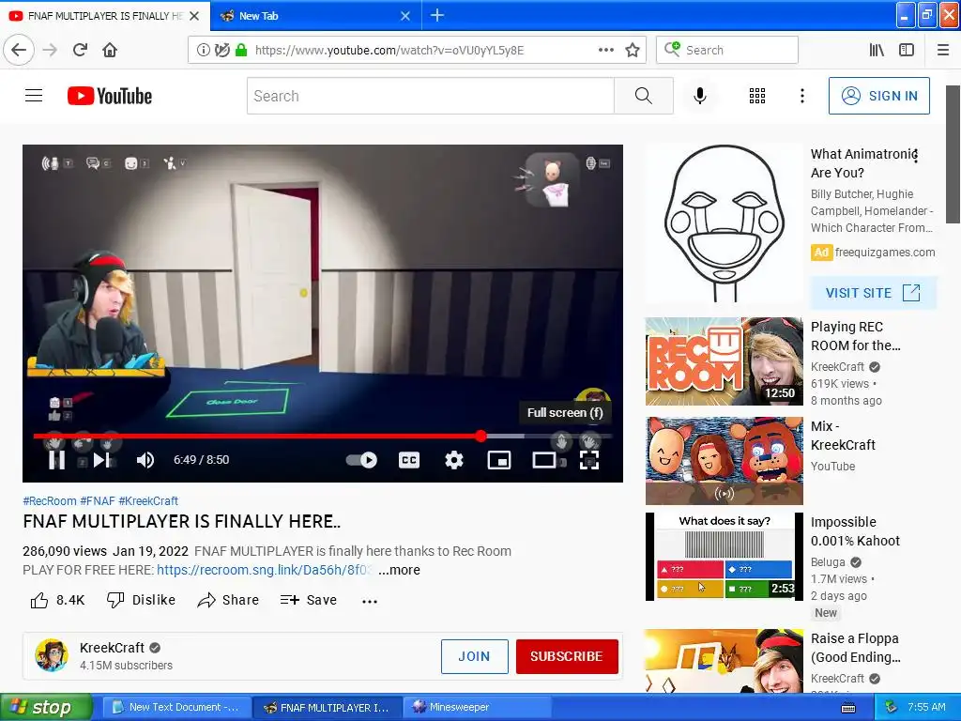Toggle the browser sidebar icon
The height and width of the screenshot is (721, 961).
(907, 50)
